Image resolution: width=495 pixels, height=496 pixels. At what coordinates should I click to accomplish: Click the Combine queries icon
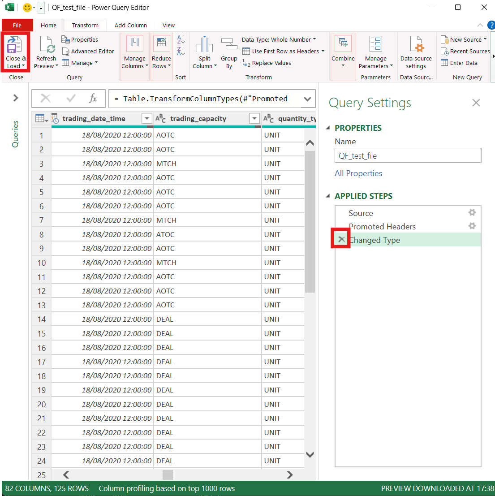point(343,43)
